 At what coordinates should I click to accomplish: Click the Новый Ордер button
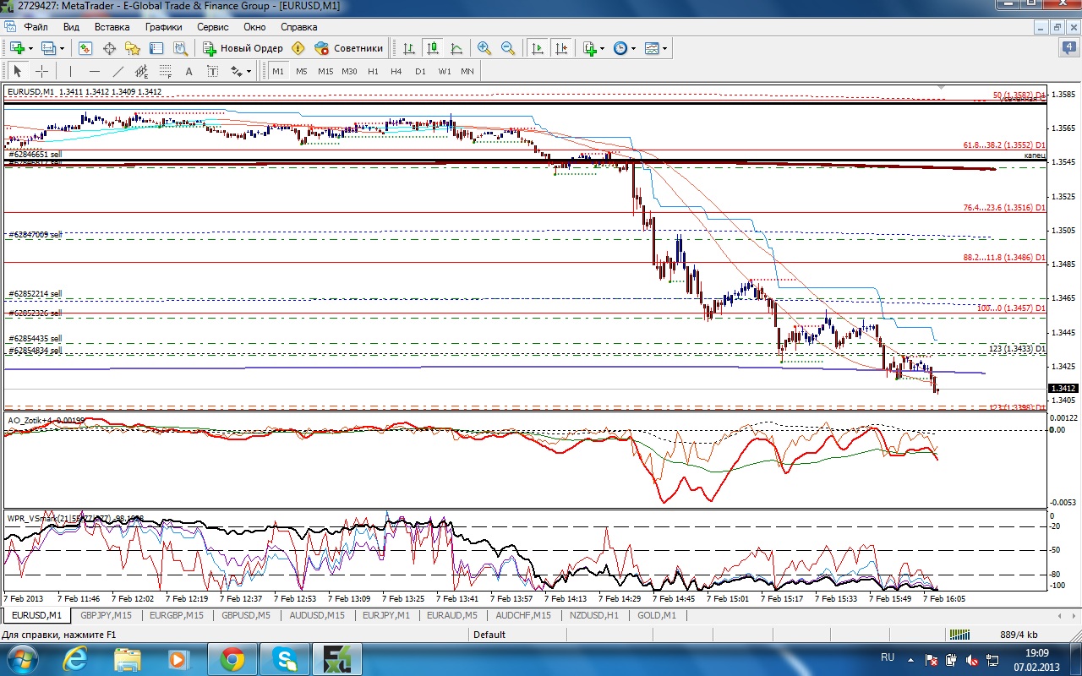tap(243, 48)
